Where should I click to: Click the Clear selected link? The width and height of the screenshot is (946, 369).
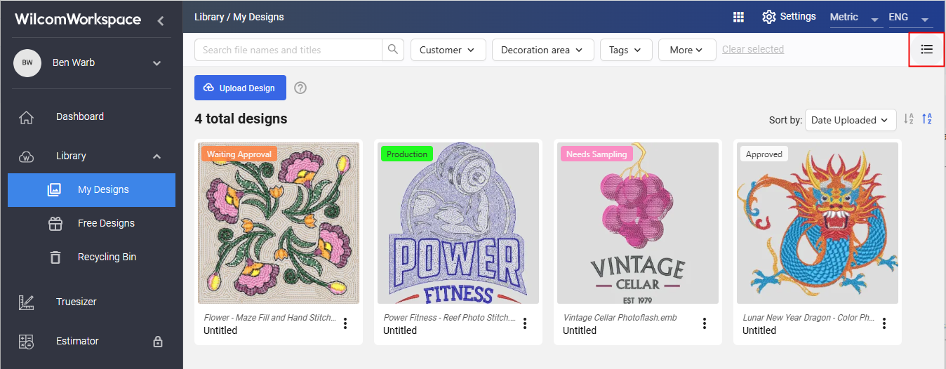point(752,49)
